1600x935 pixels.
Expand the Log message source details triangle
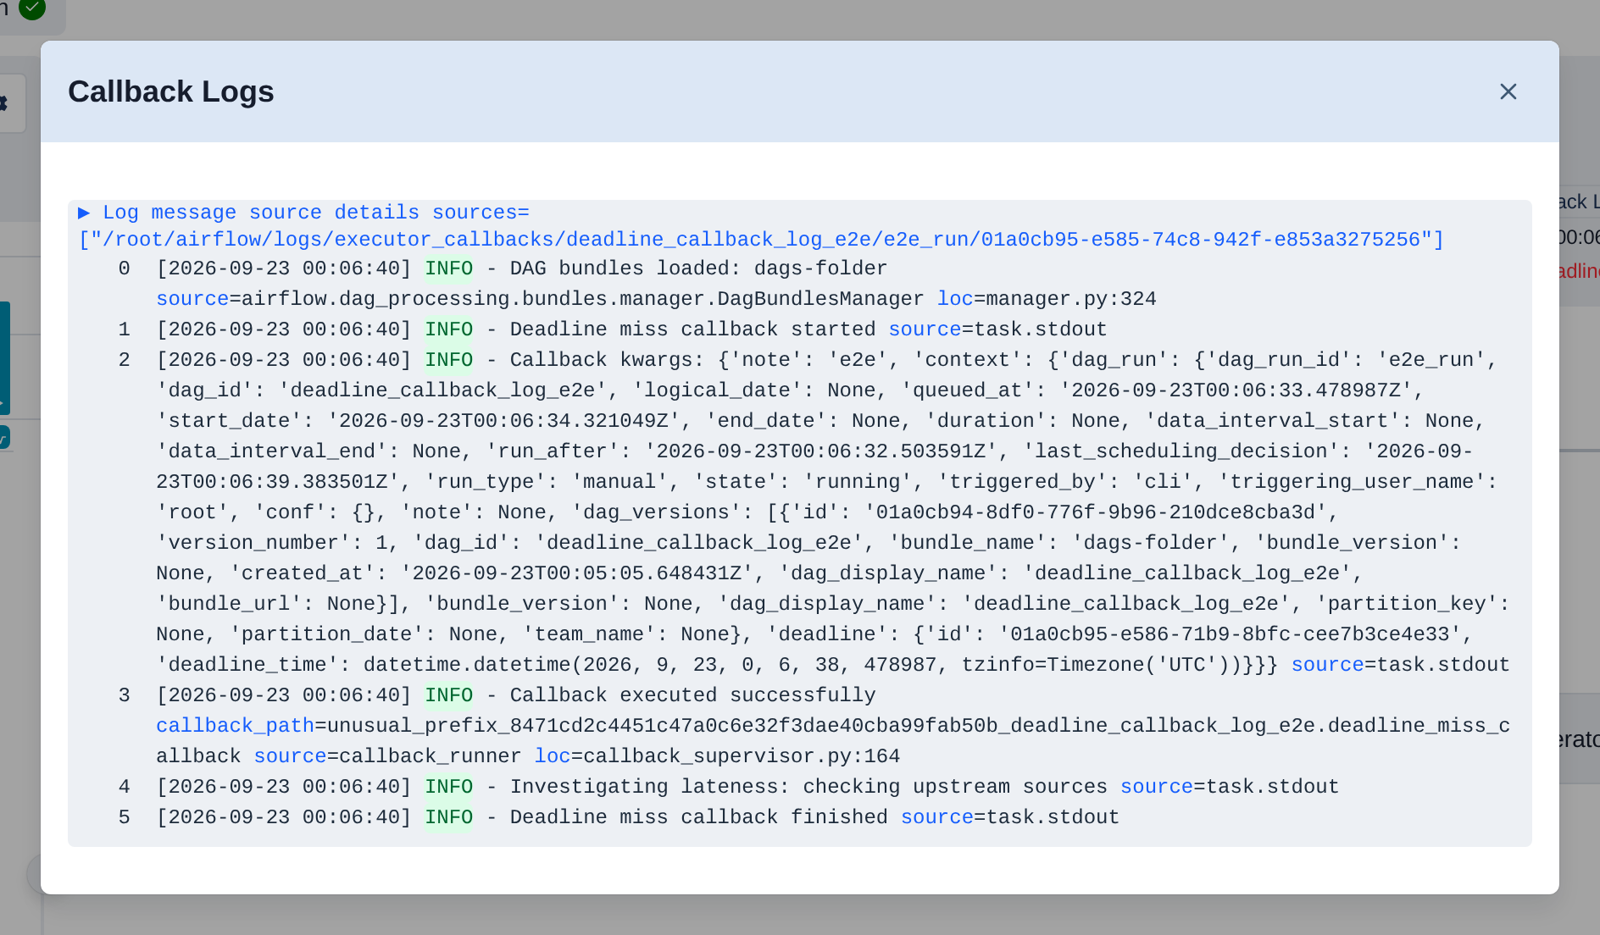click(x=84, y=213)
